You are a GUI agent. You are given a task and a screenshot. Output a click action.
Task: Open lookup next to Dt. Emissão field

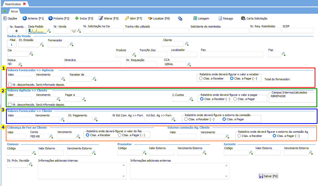pos(42,44)
